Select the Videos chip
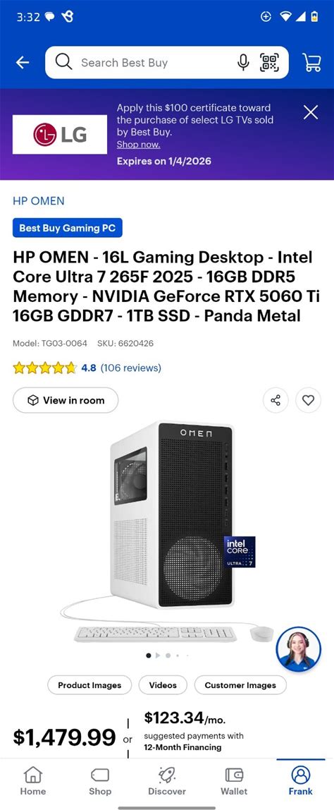The width and height of the screenshot is (334, 810). [163, 685]
